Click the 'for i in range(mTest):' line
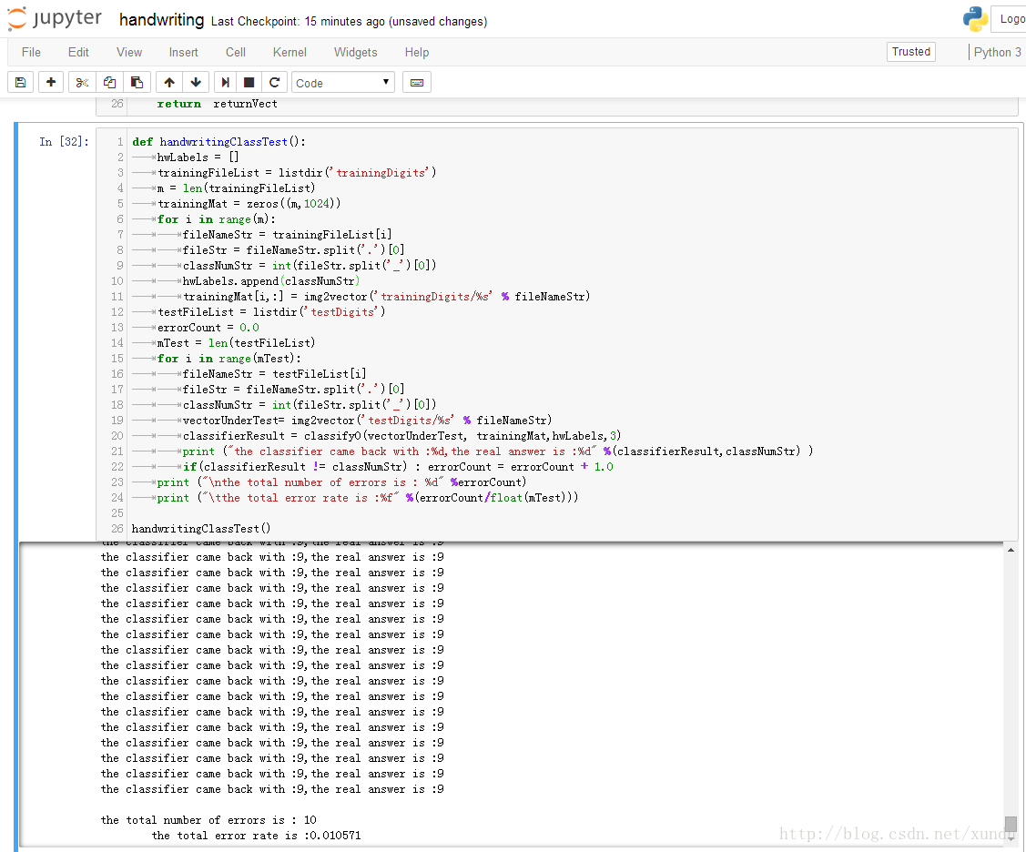The image size is (1026, 852). point(229,359)
